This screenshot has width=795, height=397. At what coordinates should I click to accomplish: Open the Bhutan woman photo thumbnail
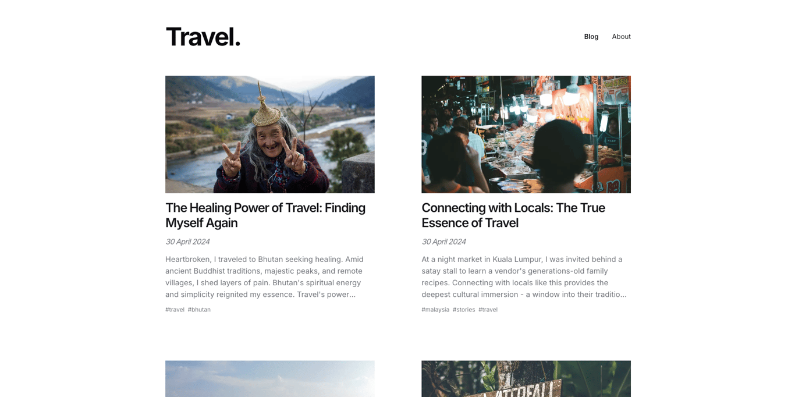point(270,134)
